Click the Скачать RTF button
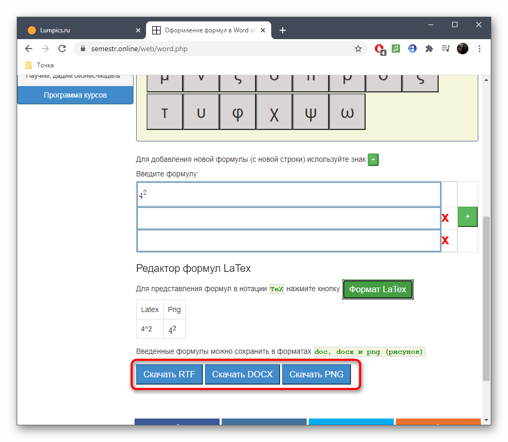 click(170, 374)
